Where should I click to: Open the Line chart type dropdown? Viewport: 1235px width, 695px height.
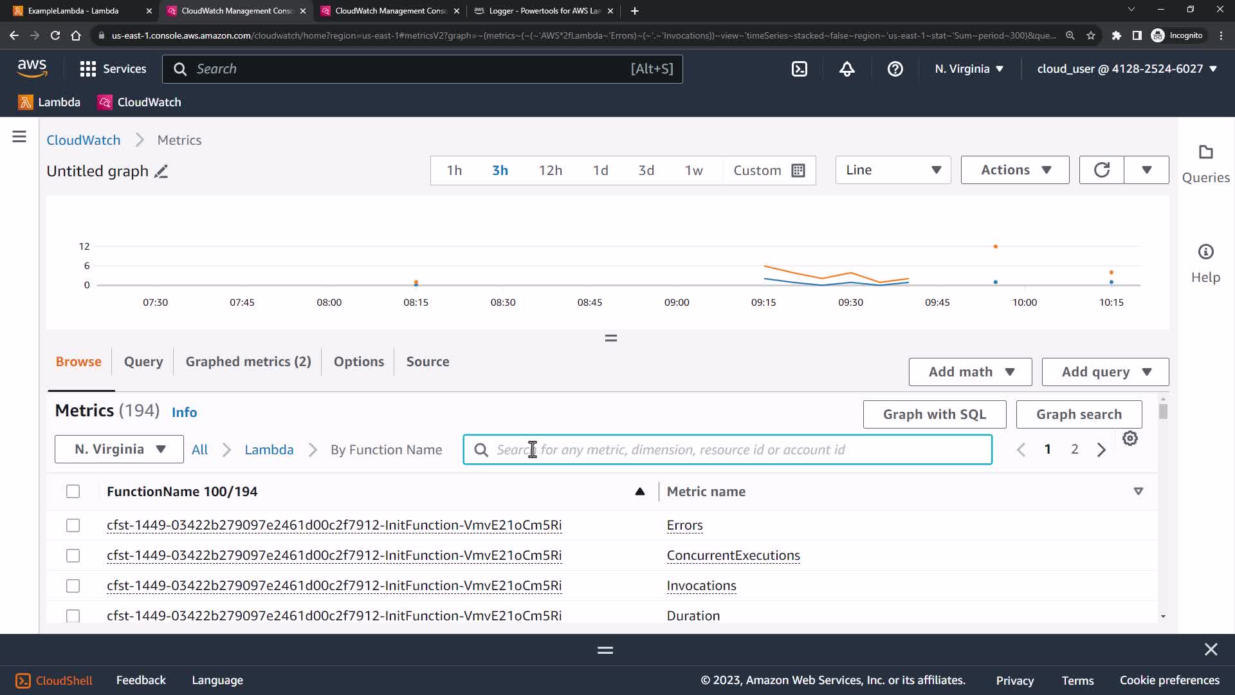[893, 170]
